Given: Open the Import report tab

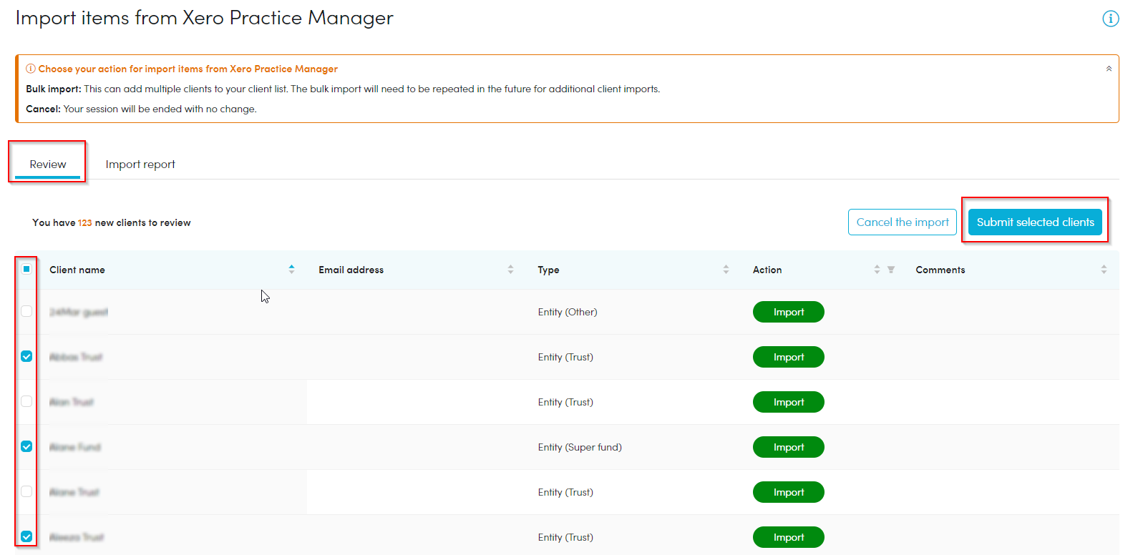Looking at the screenshot, I should point(140,164).
